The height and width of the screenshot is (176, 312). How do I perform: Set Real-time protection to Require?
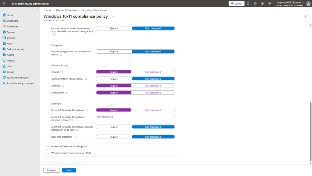coord(114,137)
